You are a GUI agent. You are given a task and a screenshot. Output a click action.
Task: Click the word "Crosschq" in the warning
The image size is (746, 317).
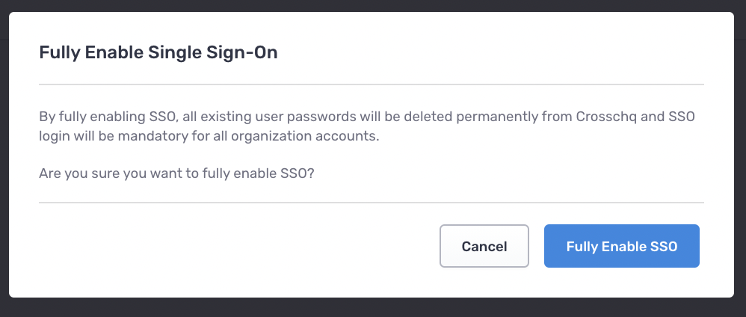[607, 117]
